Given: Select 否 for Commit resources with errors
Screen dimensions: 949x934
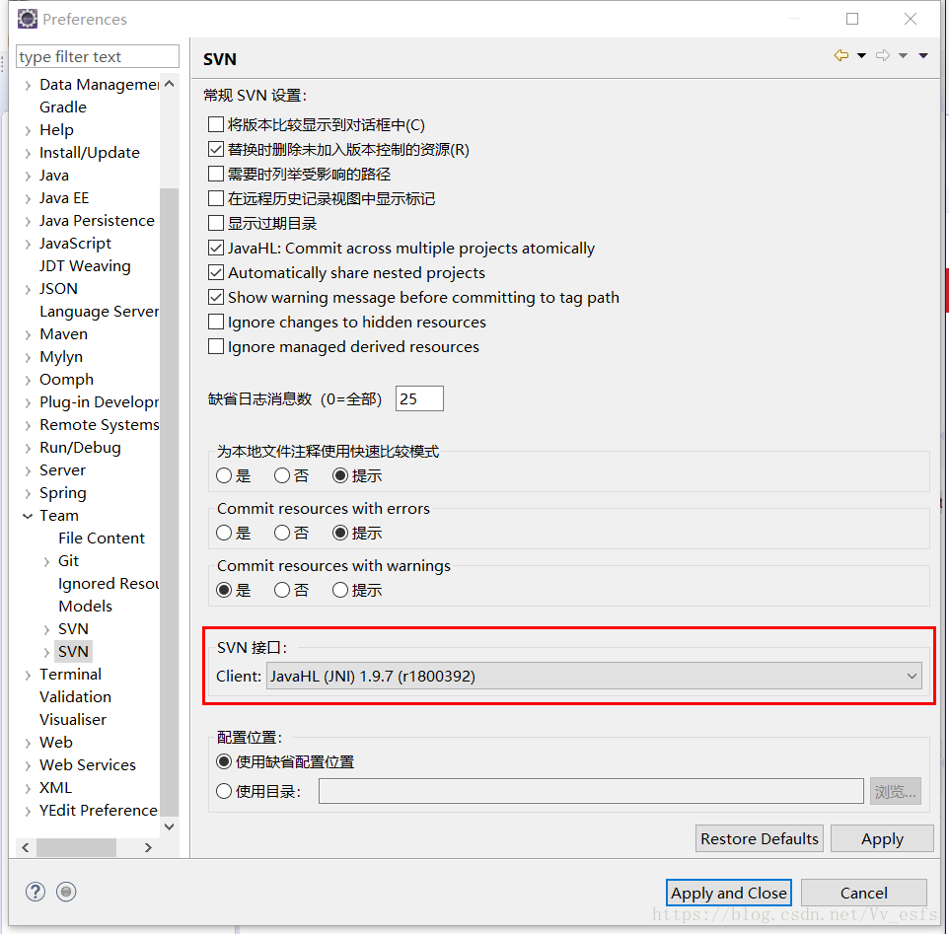Looking at the screenshot, I should coord(282,533).
